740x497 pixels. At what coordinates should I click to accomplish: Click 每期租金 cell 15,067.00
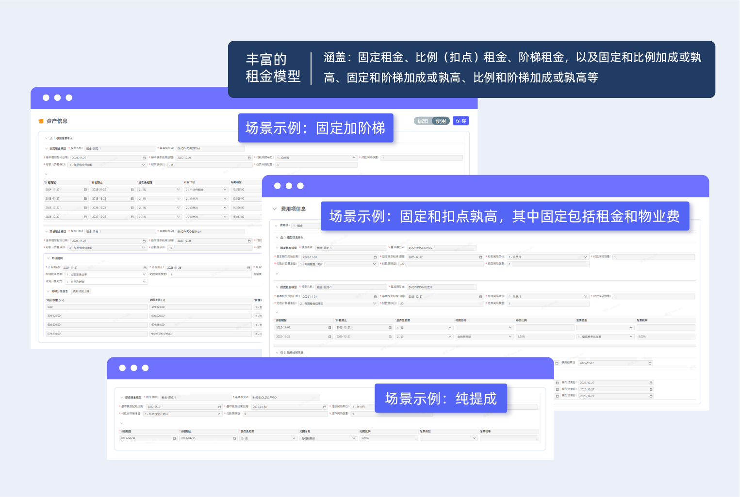coord(247,217)
